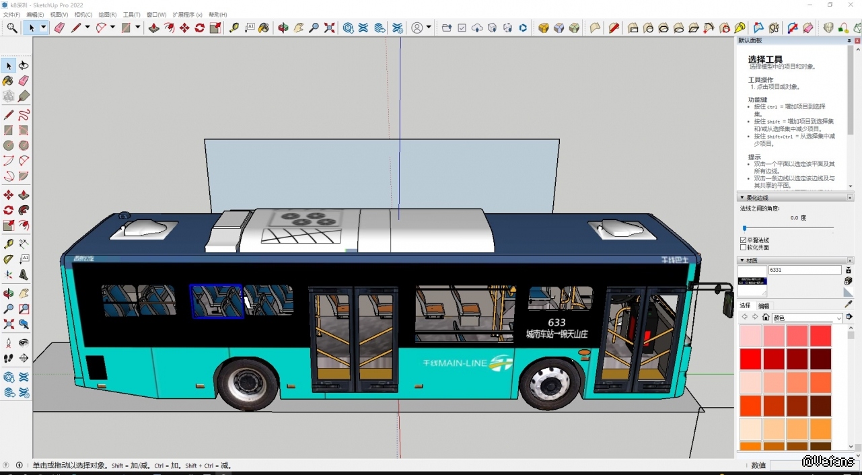Select the Paint Bucket tool in left toolbar
The width and height of the screenshot is (862, 475).
(x=8, y=81)
